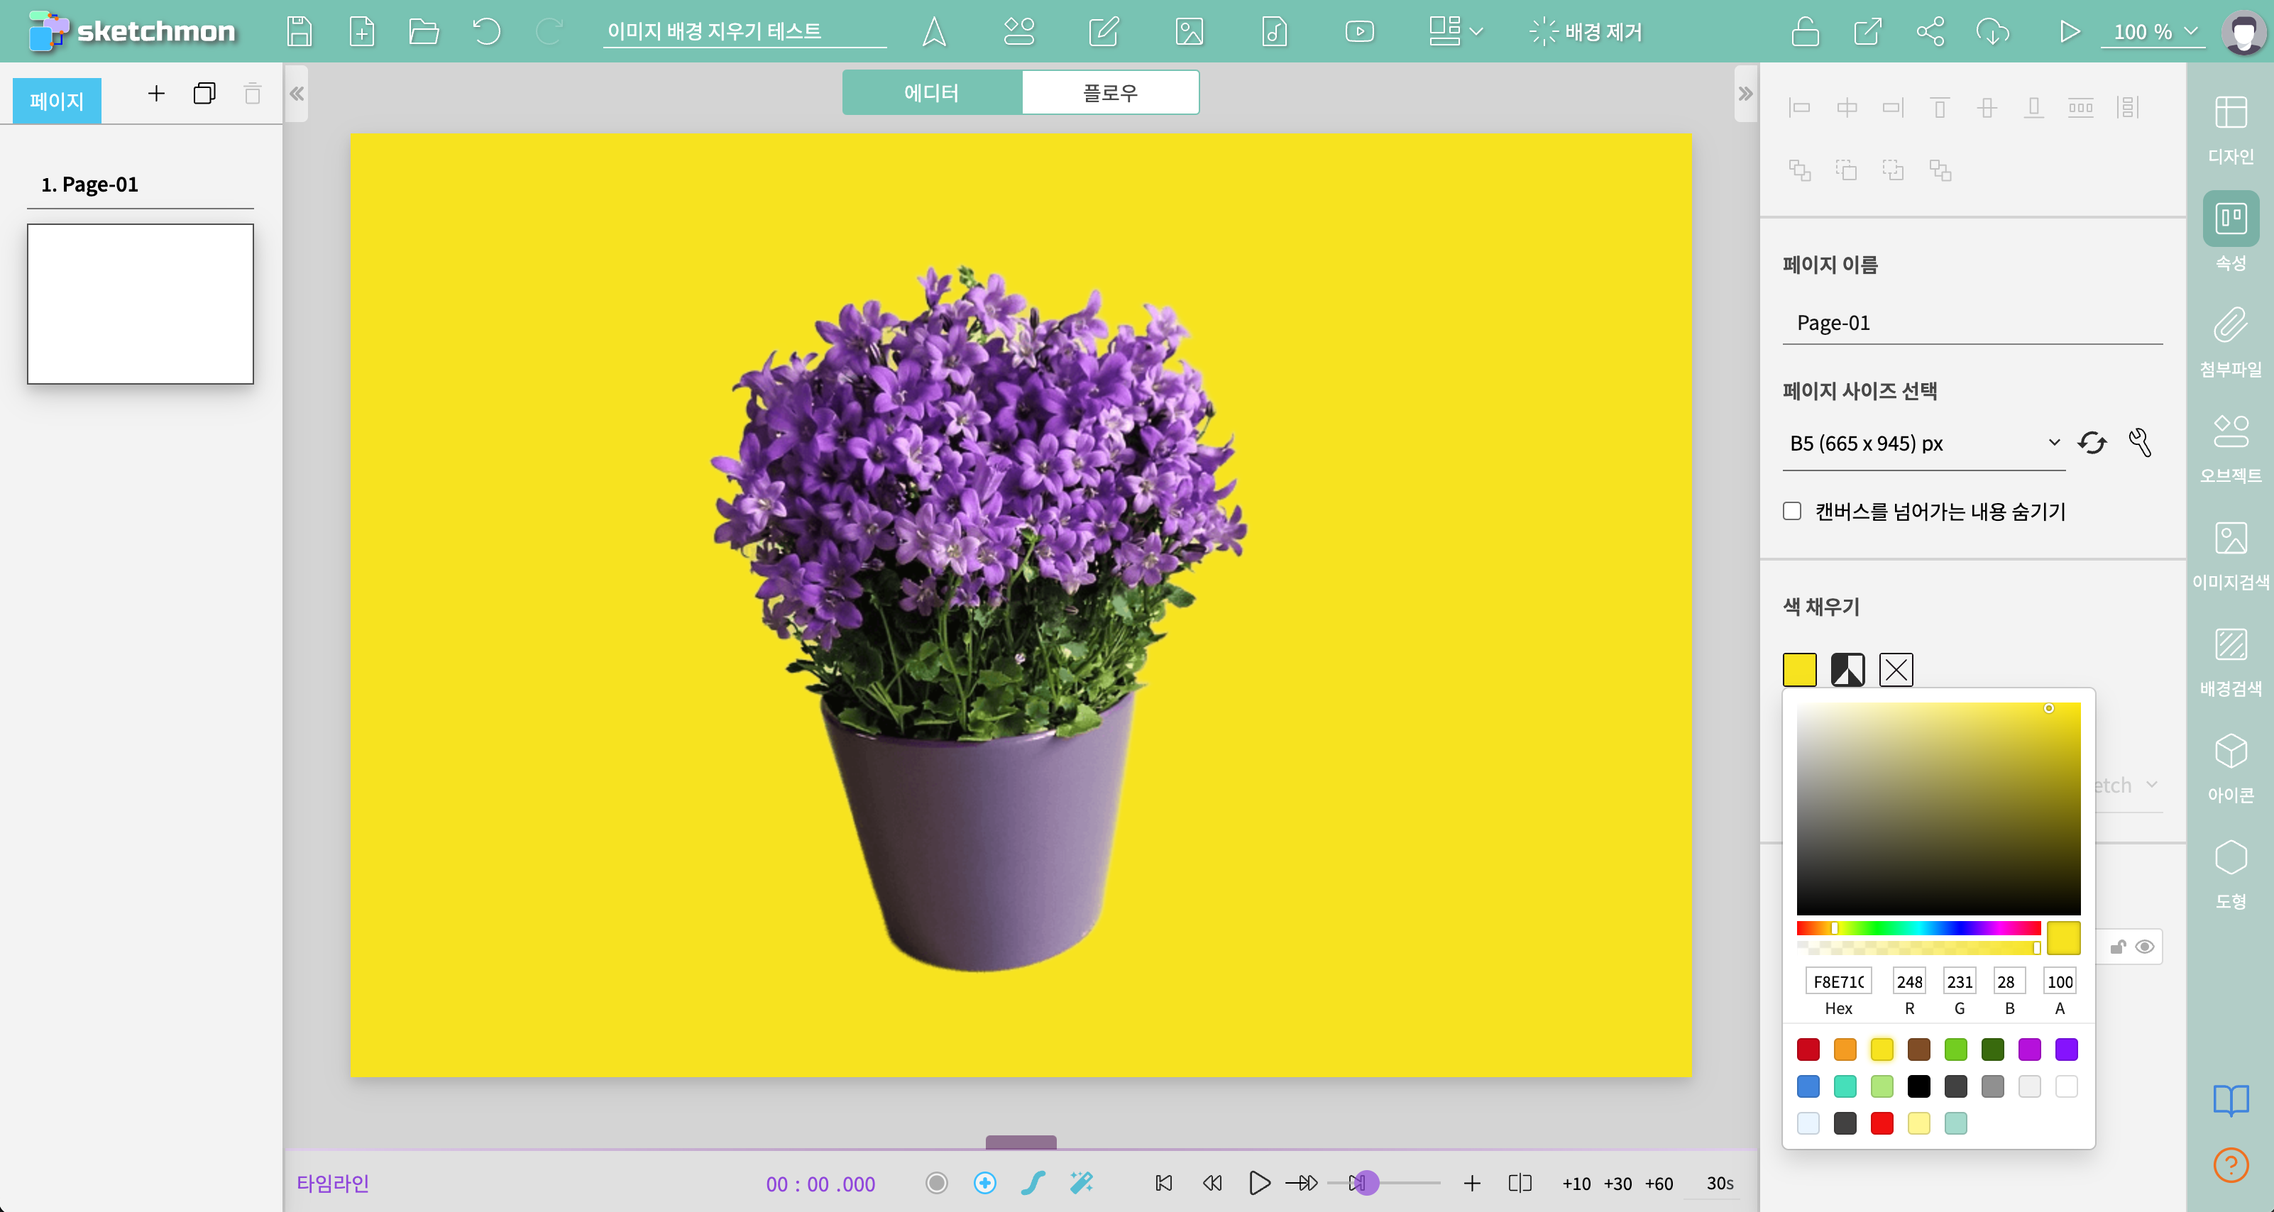Select the Page-01 thumbnail
Screen dimensions: 2274x1212
pos(141,304)
